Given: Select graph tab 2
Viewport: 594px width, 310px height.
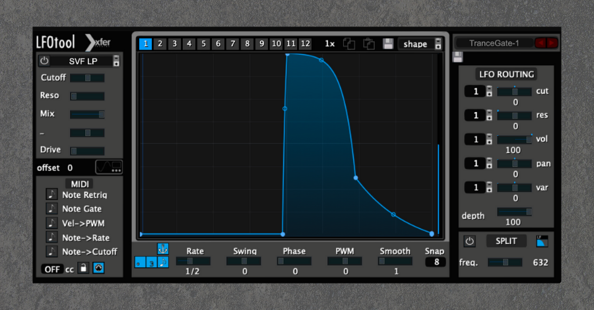Looking at the screenshot, I should click(x=160, y=44).
